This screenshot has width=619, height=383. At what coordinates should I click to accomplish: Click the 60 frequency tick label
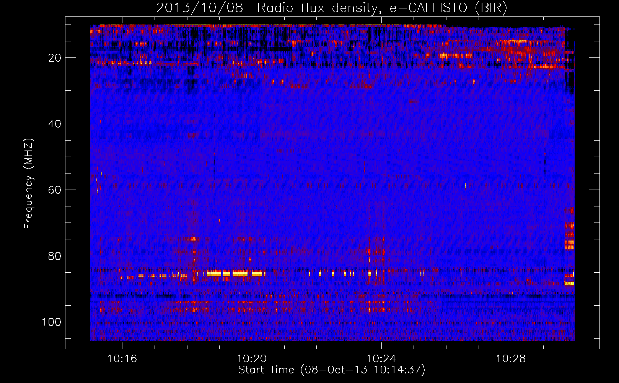click(x=55, y=190)
